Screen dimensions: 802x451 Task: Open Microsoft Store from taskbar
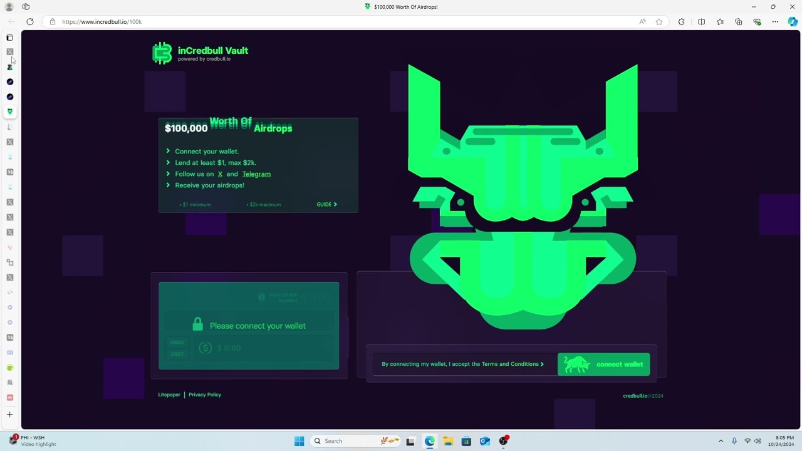466,441
